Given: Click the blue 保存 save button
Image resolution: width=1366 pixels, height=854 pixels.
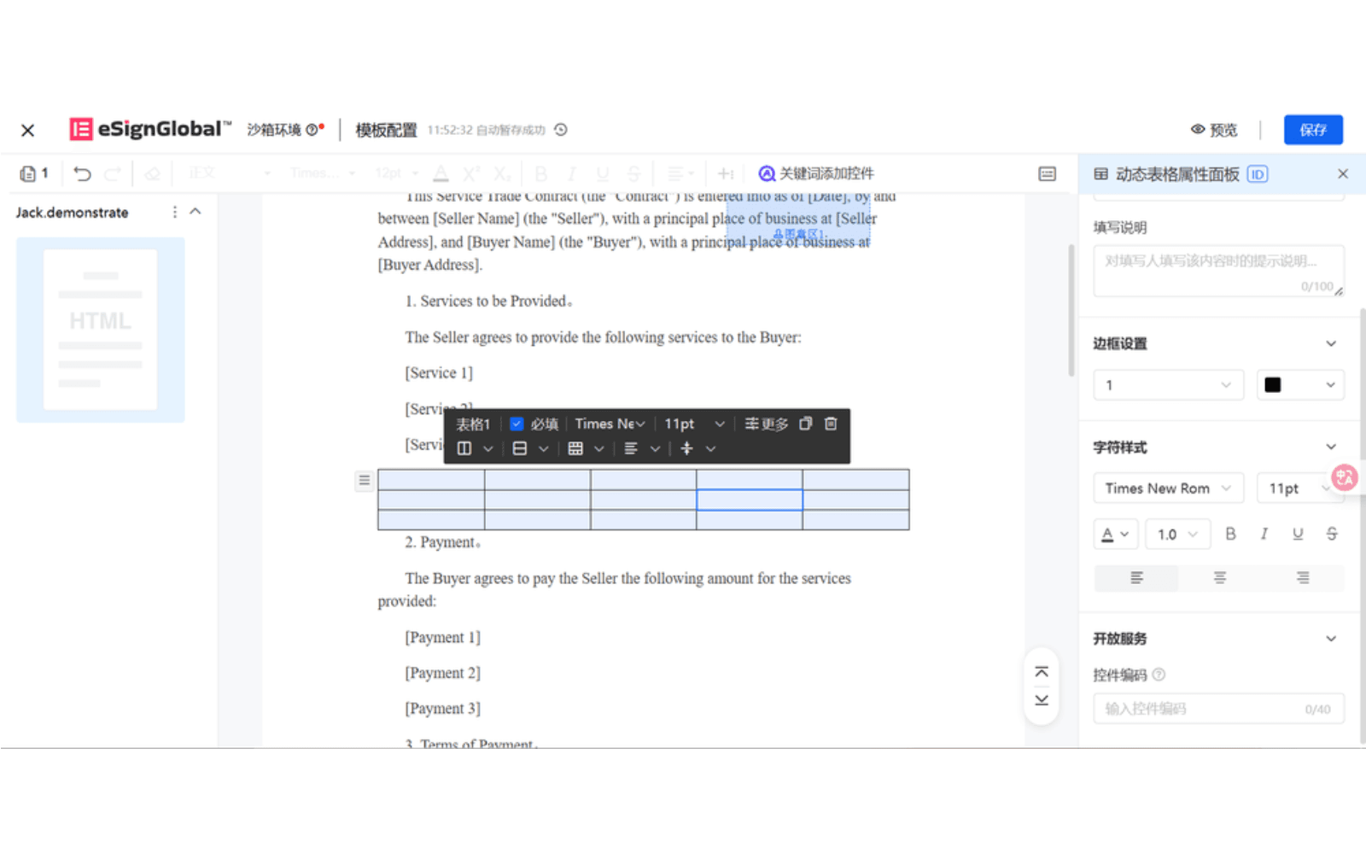Looking at the screenshot, I should click(x=1312, y=130).
